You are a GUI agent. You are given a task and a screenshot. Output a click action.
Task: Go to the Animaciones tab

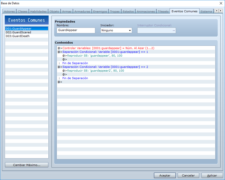coord(146,12)
